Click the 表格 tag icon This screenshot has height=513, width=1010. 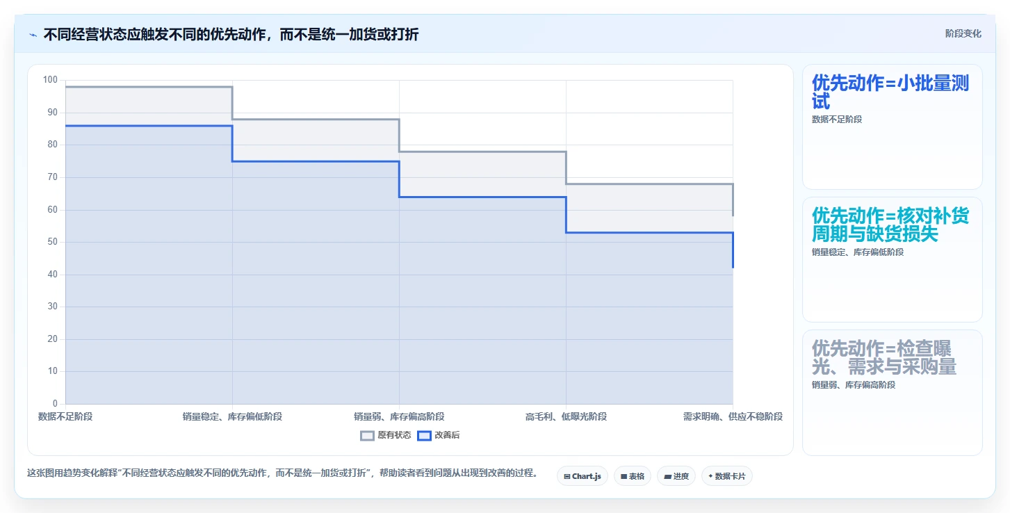[624, 477]
